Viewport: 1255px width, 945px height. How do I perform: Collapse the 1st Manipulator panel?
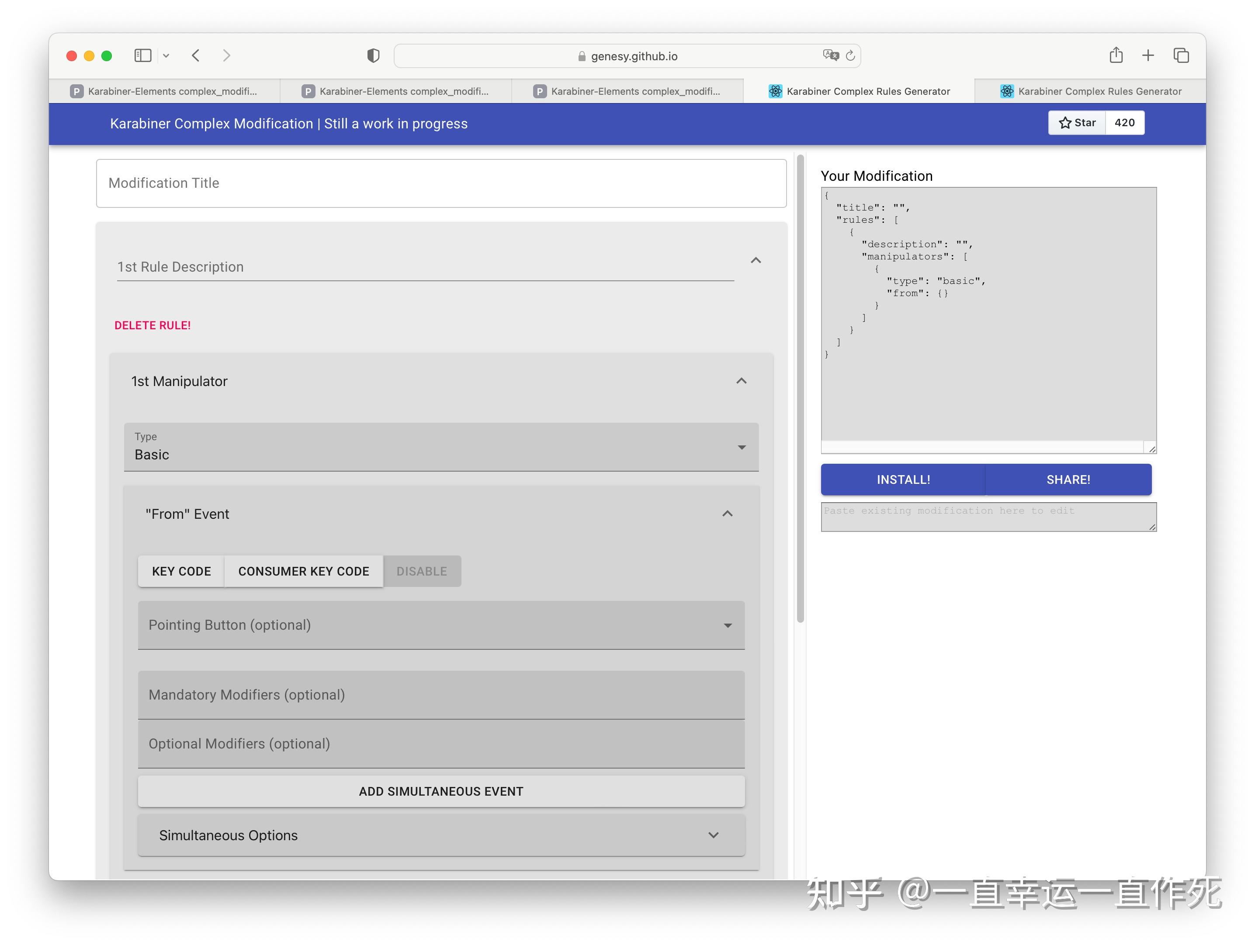741,381
